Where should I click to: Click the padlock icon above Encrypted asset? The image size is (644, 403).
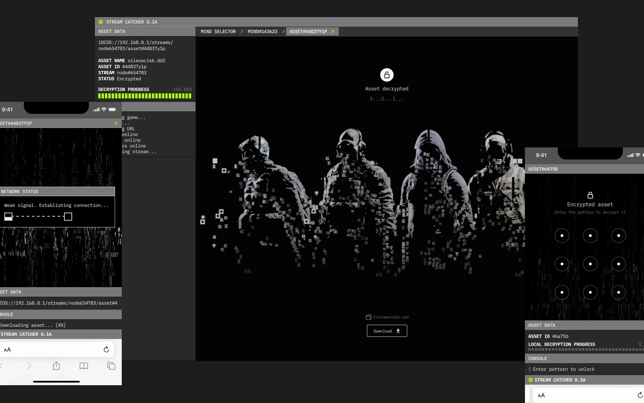pos(590,195)
